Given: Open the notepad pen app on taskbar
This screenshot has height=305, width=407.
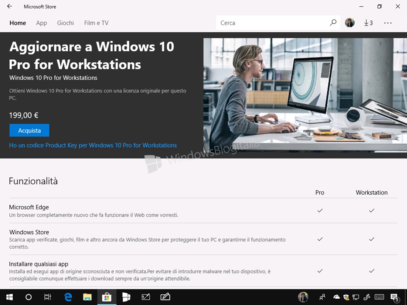Looking at the screenshot, I should (165, 297).
